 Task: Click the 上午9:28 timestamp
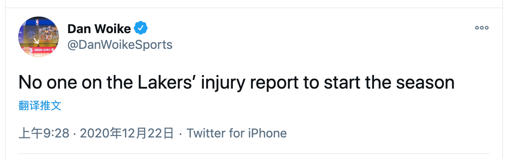coord(44,133)
